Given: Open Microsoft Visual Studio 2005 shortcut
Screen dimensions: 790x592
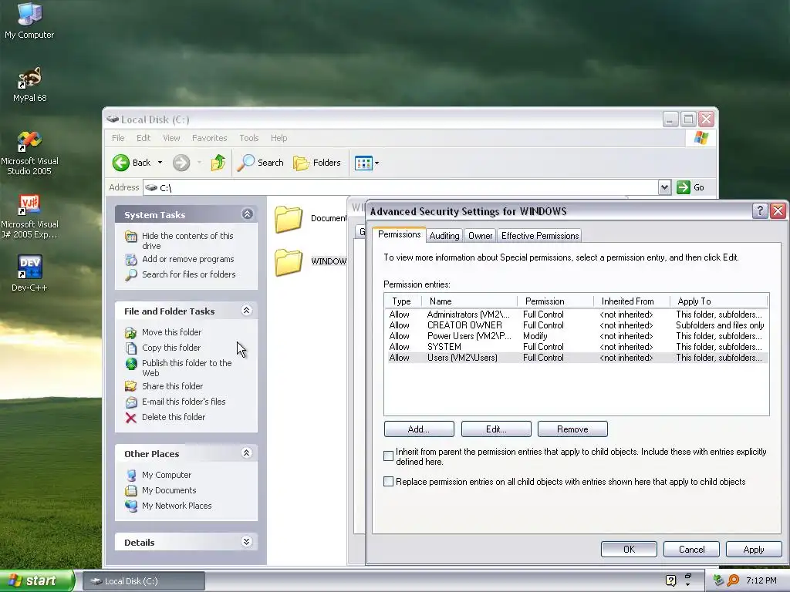Looking at the screenshot, I should [x=29, y=153].
